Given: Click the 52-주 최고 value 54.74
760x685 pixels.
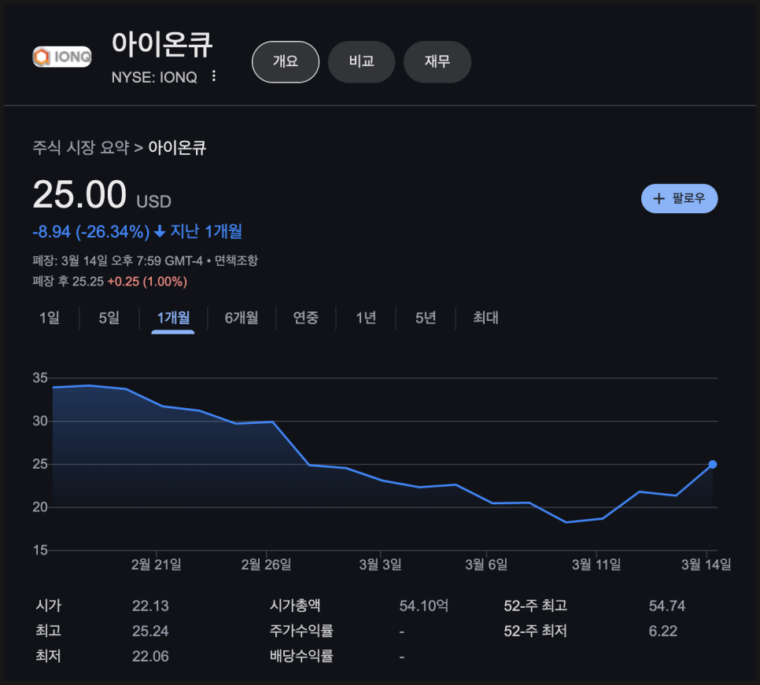Looking at the screenshot, I should tap(667, 606).
